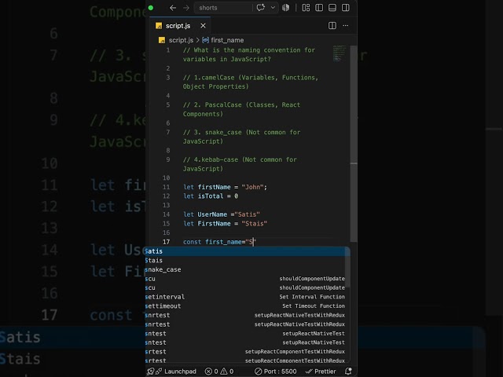
Task: Toggle the primary side bar
Action: [x=319, y=8]
